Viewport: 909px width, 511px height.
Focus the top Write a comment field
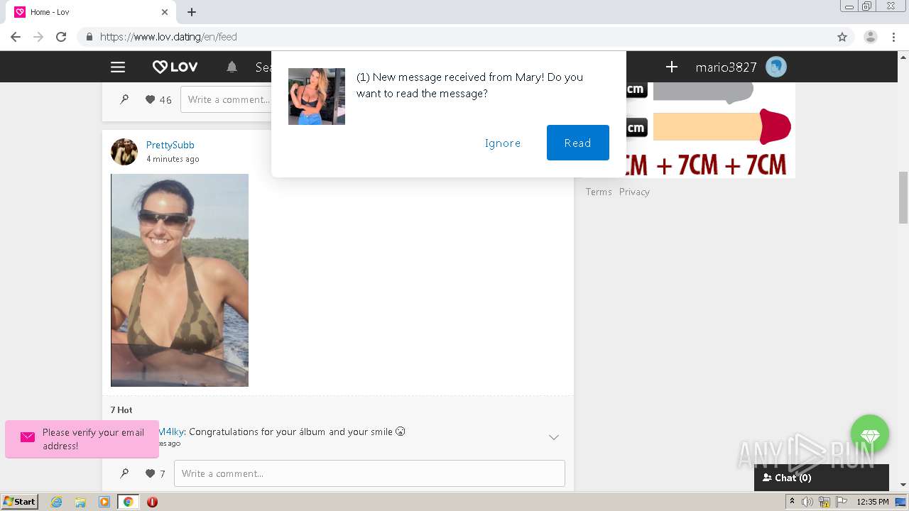(226, 99)
